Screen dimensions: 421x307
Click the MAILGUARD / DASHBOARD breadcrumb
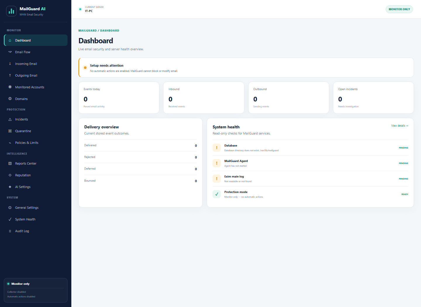(99, 30)
